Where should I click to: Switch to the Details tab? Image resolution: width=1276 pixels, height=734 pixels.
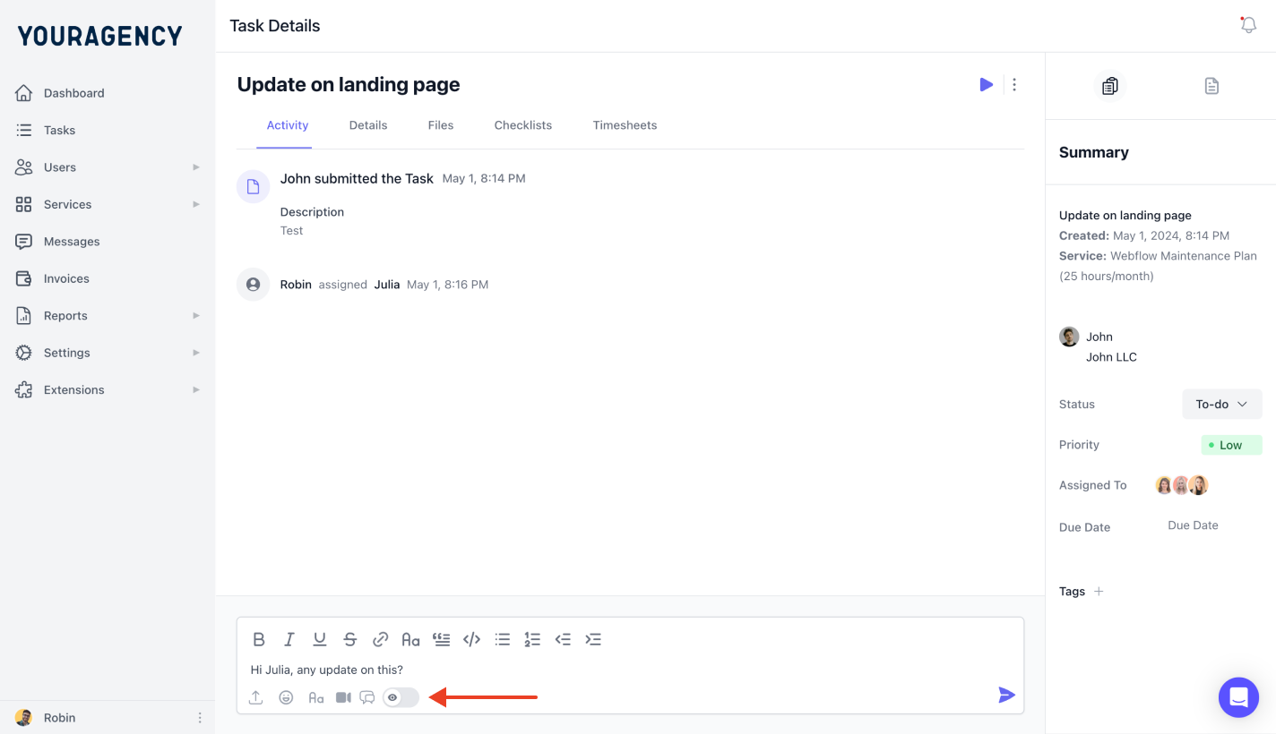pos(368,125)
